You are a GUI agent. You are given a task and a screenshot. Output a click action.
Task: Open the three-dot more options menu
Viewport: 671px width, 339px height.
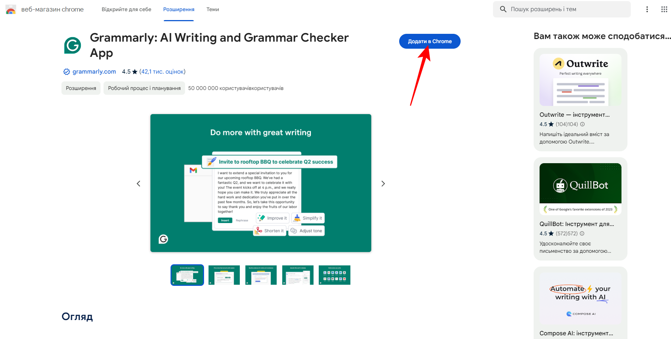click(647, 9)
